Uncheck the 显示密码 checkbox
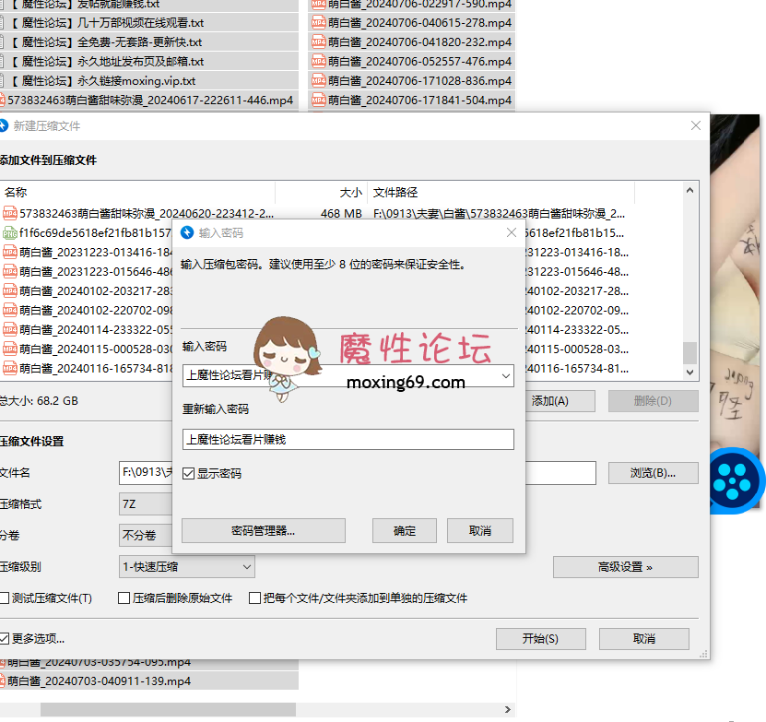This screenshot has height=722, width=766. tap(187, 471)
